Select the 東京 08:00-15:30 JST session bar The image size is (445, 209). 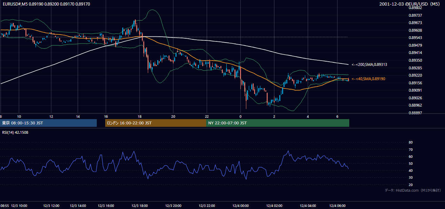point(48,123)
